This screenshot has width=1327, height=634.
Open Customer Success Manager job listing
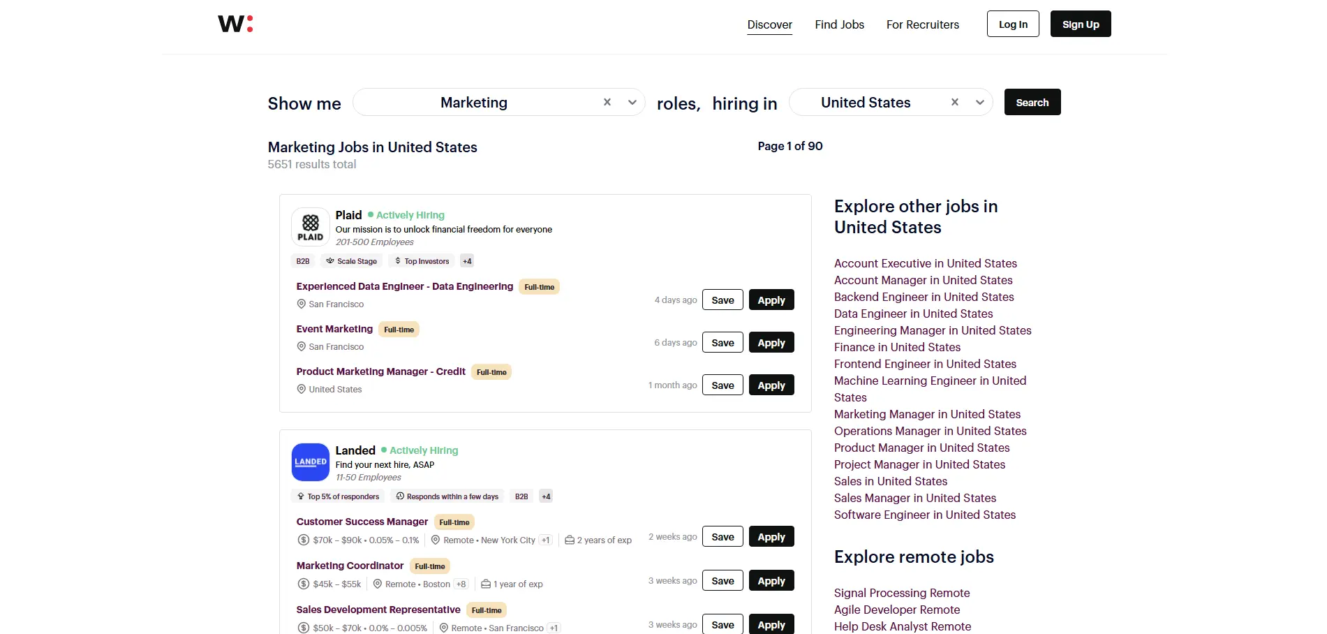pos(362,522)
